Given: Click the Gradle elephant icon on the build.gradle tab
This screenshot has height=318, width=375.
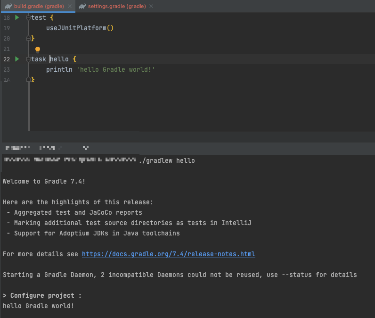Looking at the screenshot, I should (8, 6).
